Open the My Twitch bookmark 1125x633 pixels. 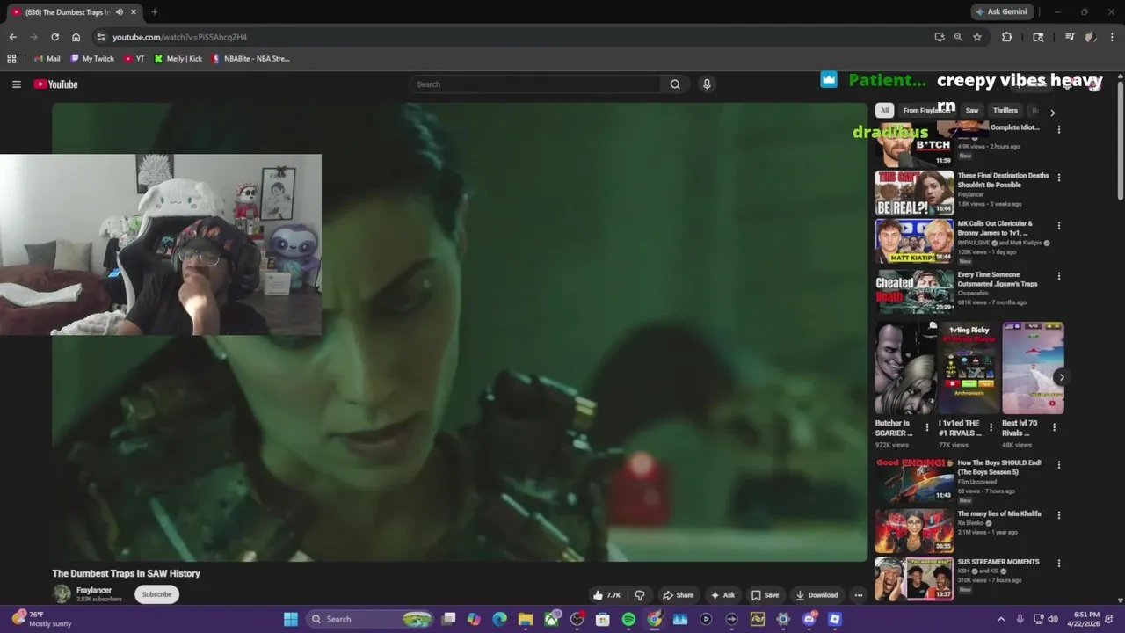coord(92,59)
